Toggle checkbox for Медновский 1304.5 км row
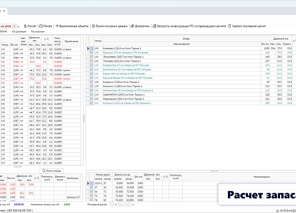The height and width of the screenshot is (213, 296). 92,99
